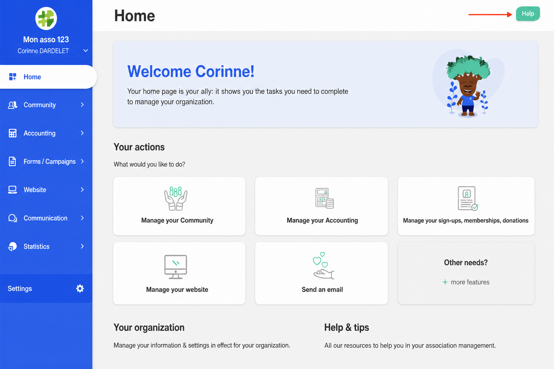Expand the Corinne DARDELET account dropdown
The width and height of the screenshot is (554, 369).
pos(85,51)
